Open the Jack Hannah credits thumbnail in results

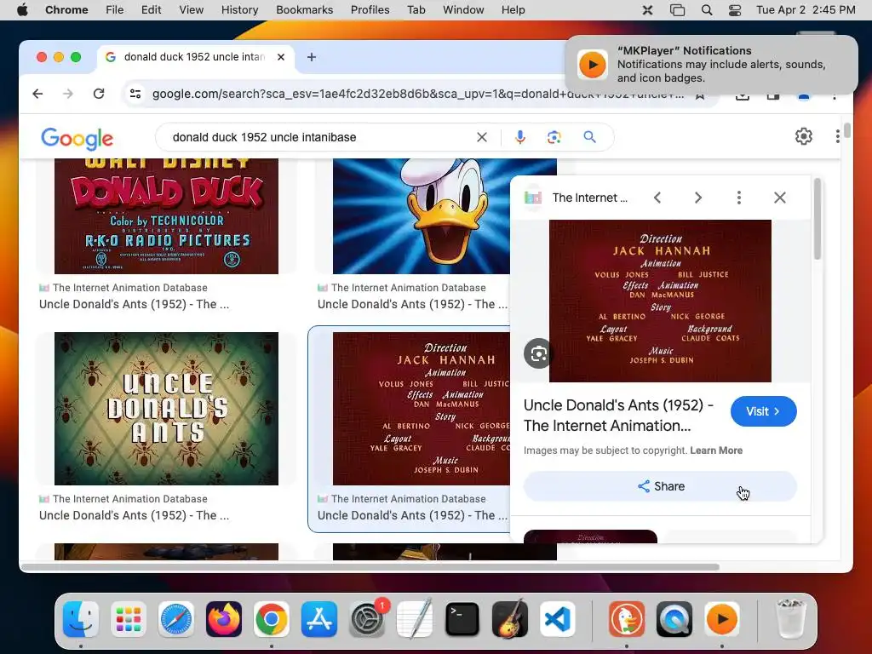pyautogui.click(x=422, y=409)
